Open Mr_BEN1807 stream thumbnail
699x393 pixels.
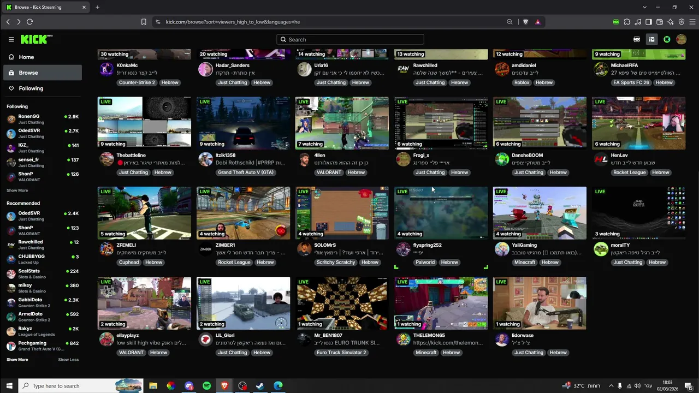pyautogui.click(x=342, y=303)
